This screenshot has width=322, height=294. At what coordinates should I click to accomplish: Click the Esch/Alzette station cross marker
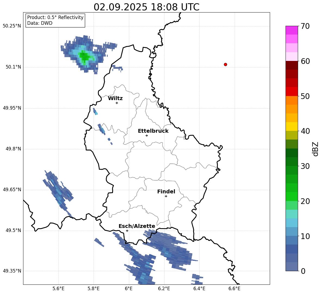point(127,231)
